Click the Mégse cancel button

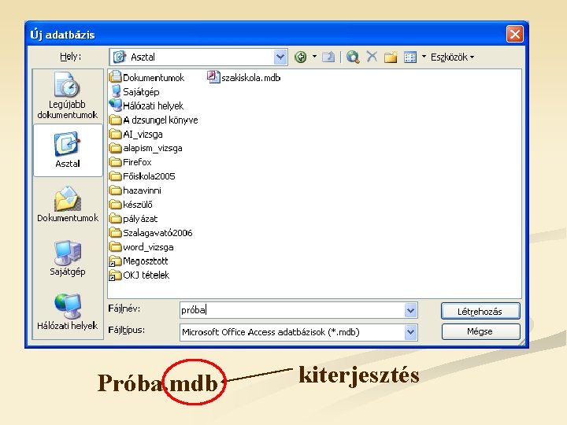pyautogui.click(x=480, y=331)
